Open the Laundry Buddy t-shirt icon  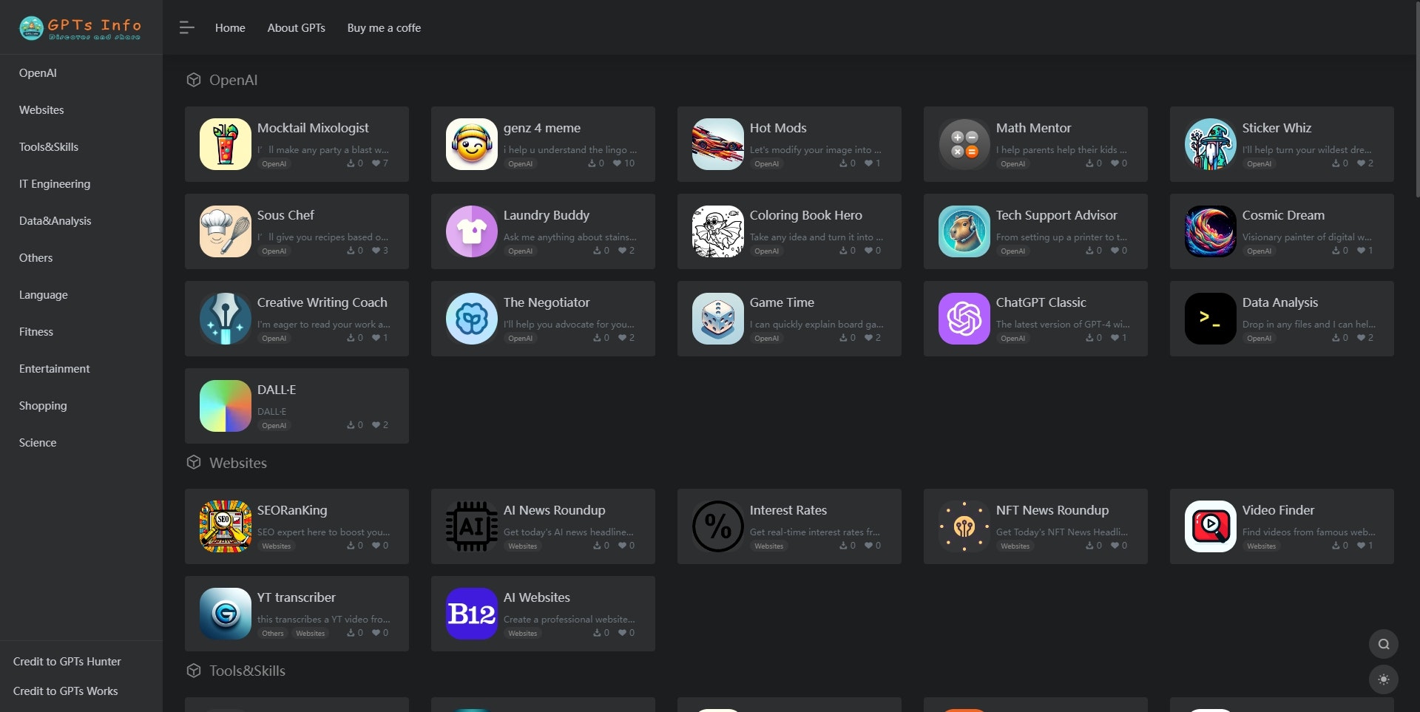coord(472,231)
